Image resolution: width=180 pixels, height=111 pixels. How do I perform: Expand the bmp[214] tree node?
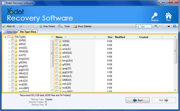tap(9, 59)
